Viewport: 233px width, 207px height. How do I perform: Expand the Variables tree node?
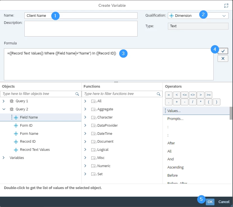coord(4,158)
